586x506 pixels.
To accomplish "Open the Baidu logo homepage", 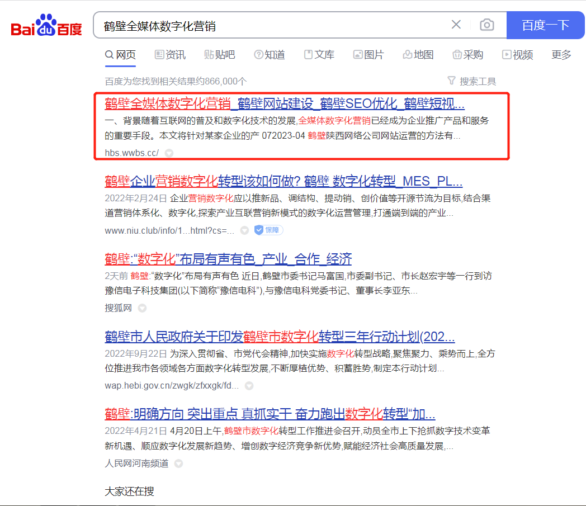I will [x=46, y=25].
